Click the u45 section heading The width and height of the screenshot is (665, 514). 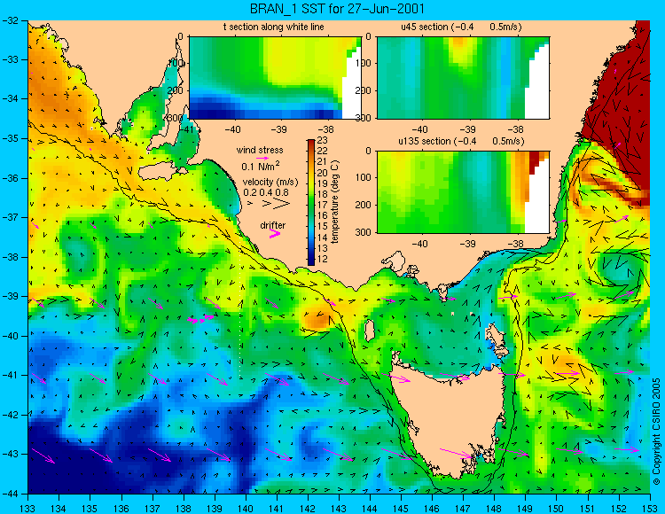pos(461,27)
